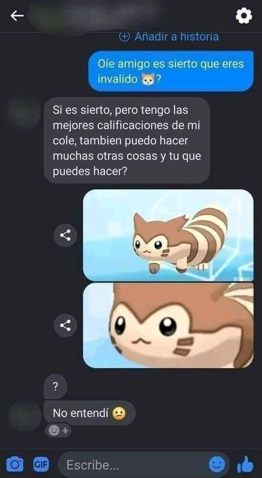Screen dimensions: 262x478
Task: Select the blue 'Oíe amigo' message bubble
Action: (171, 71)
